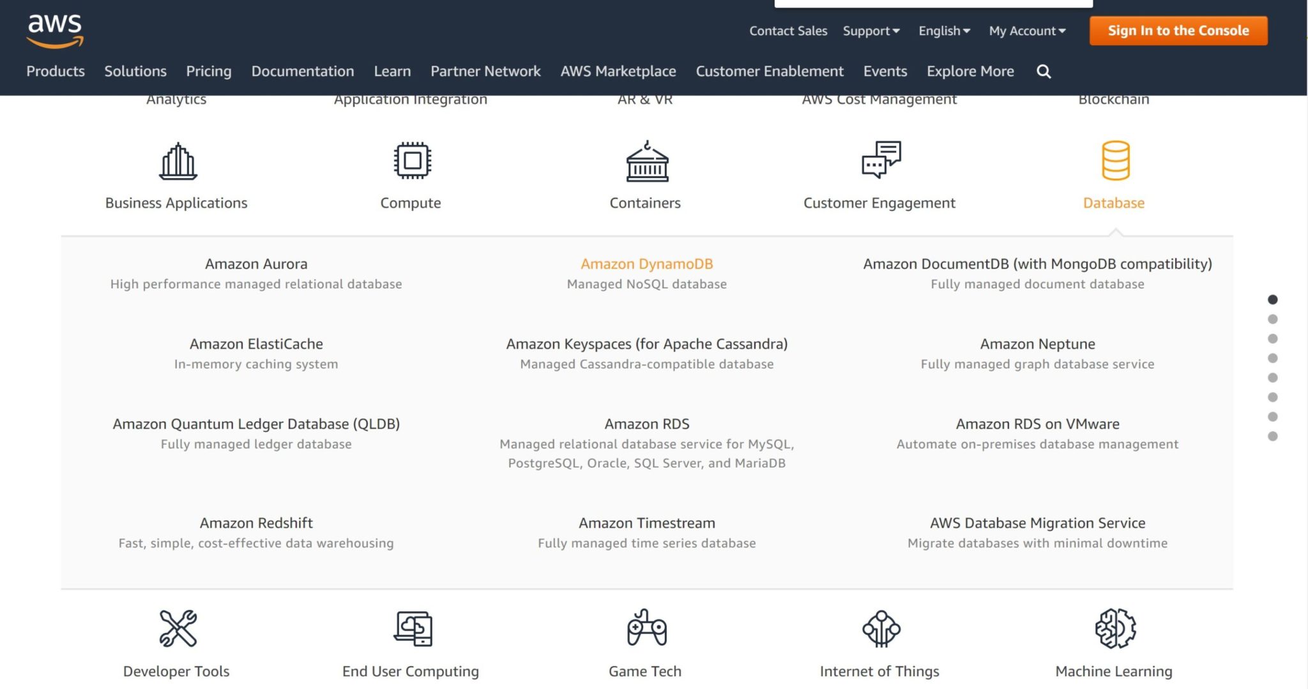Click the Machine Learning category label
The image size is (1308, 689).
pos(1114,671)
